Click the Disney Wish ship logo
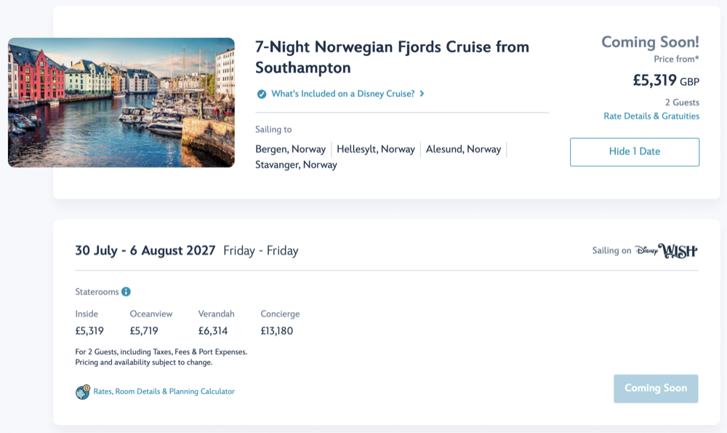Screen dimensions: 727x433 tap(666, 251)
